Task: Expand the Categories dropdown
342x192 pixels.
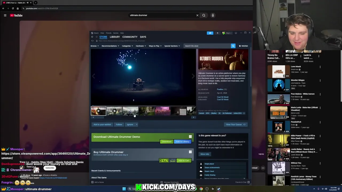Action: (127, 46)
